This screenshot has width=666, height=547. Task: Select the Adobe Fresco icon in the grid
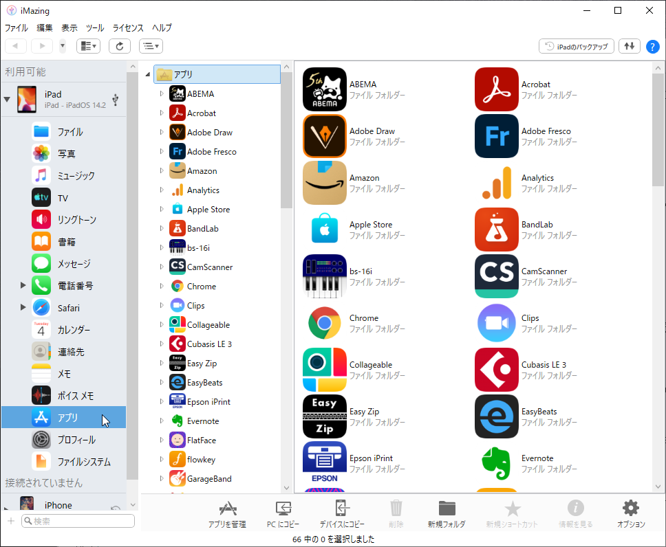pyautogui.click(x=497, y=136)
